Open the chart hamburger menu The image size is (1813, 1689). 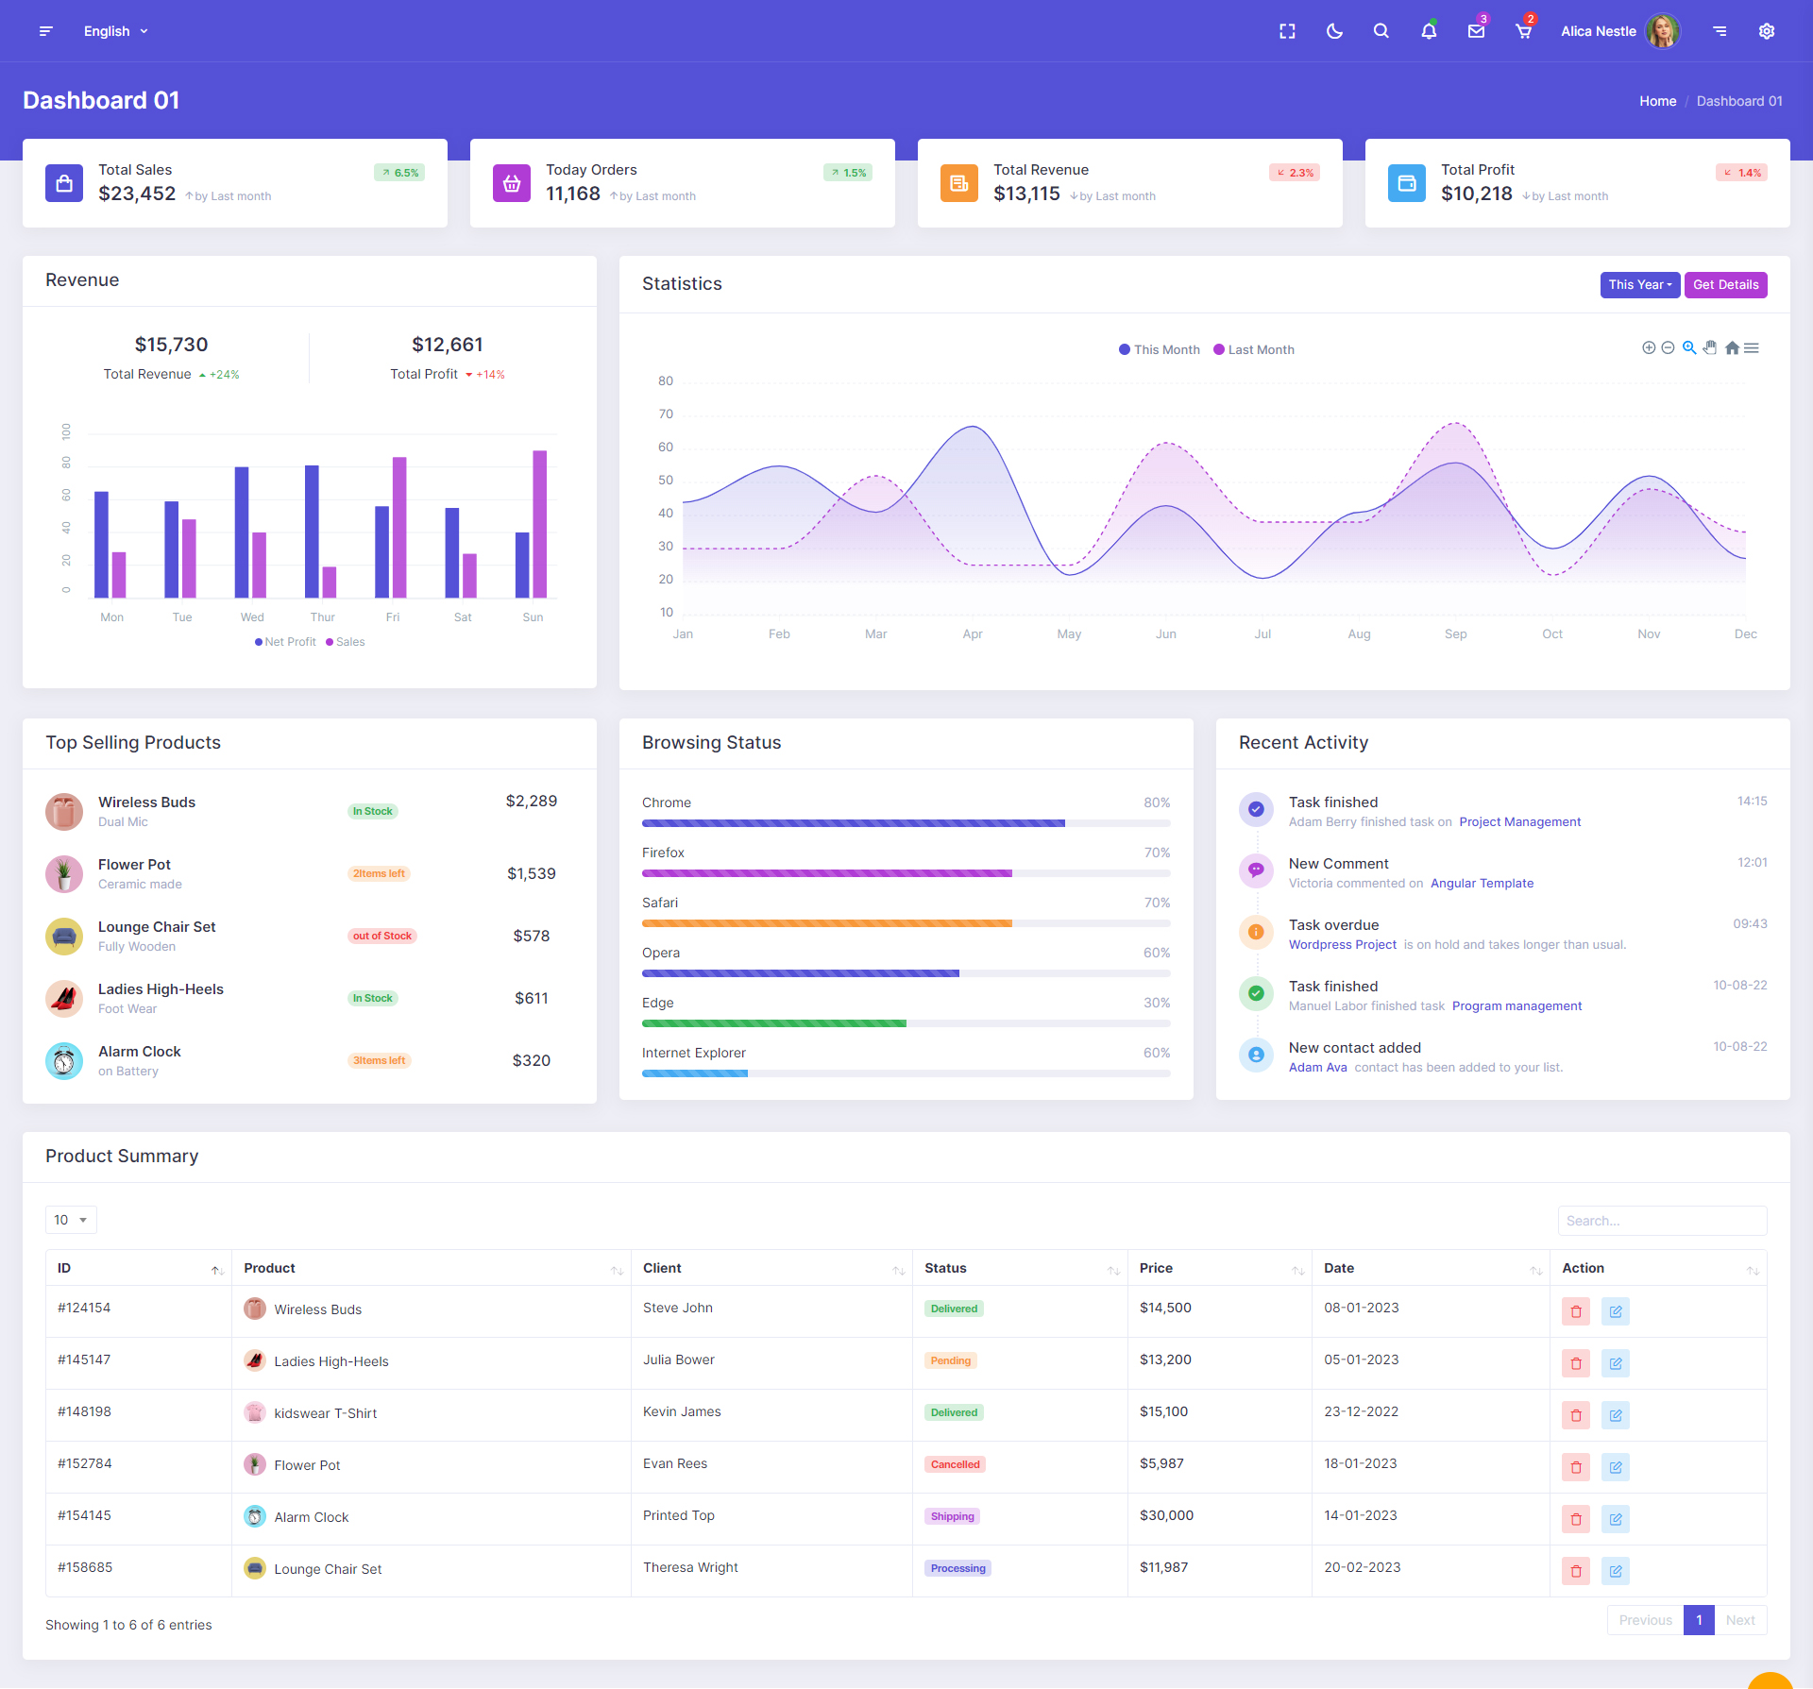click(1752, 348)
